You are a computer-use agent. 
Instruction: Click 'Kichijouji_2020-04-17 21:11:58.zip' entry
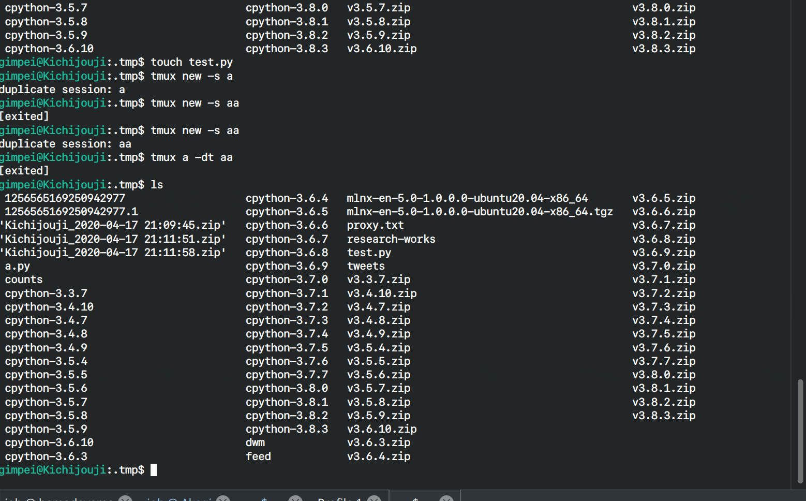(x=113, y=253)
